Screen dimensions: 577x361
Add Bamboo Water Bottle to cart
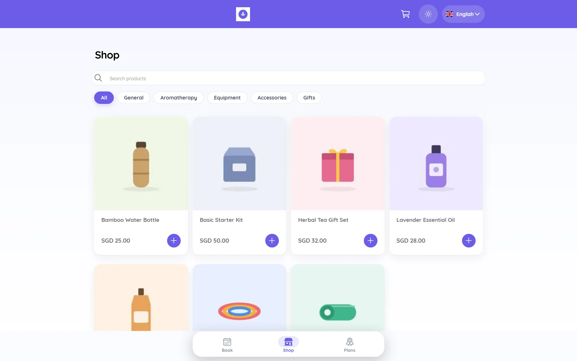(174, 241)
